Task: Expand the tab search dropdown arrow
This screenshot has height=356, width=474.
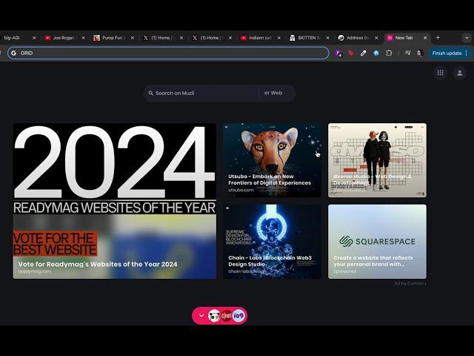Action: click(x=467, y=38)
